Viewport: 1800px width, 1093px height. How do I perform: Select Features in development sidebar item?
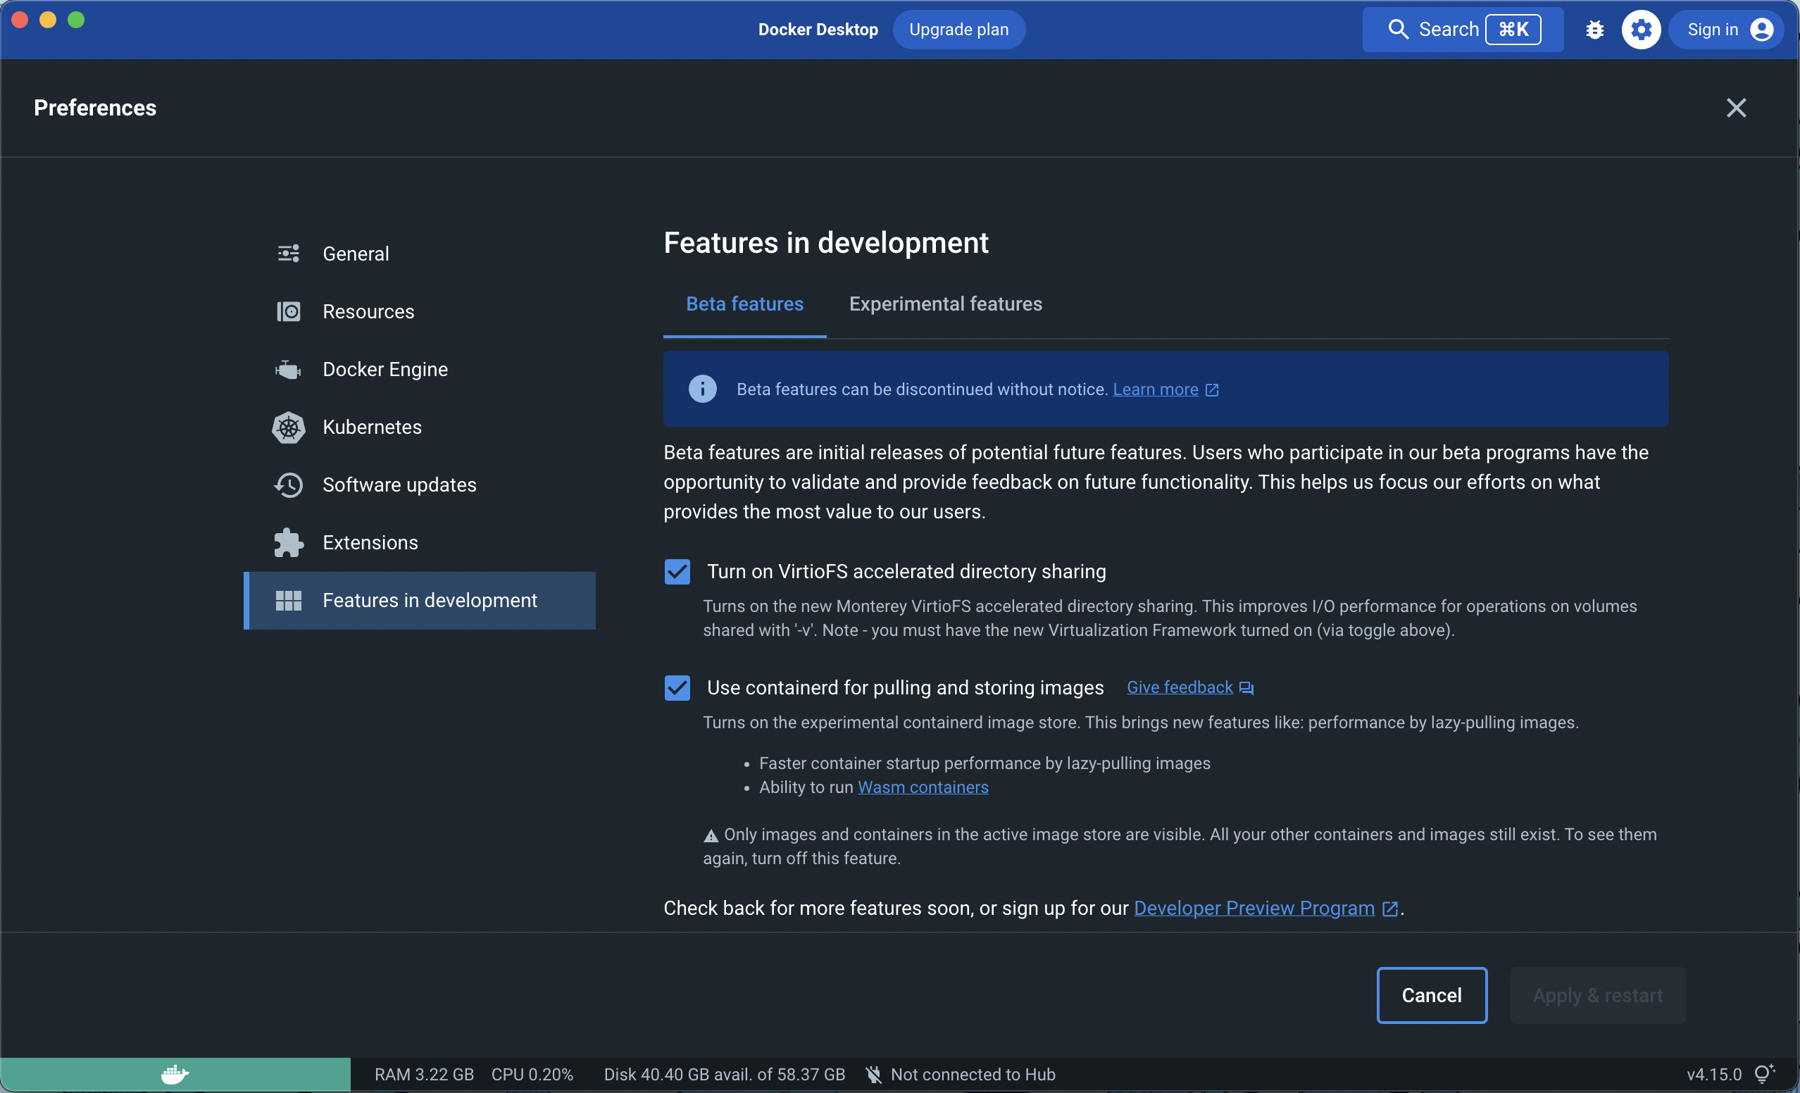(419, 601)
